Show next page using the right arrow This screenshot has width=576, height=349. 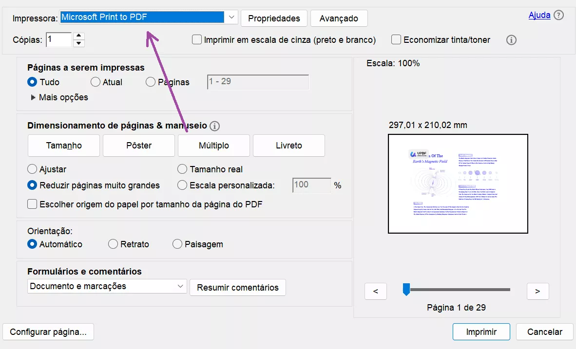[x=538, y=291]
